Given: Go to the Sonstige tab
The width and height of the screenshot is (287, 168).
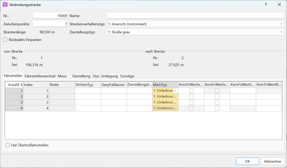Looking at the screenshot, I should 127,76.
